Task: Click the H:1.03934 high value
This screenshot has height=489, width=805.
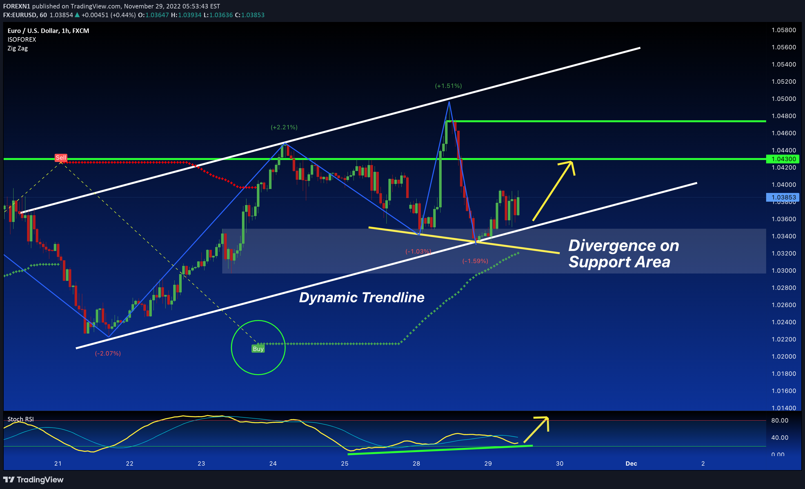Action: click(186, 15)
